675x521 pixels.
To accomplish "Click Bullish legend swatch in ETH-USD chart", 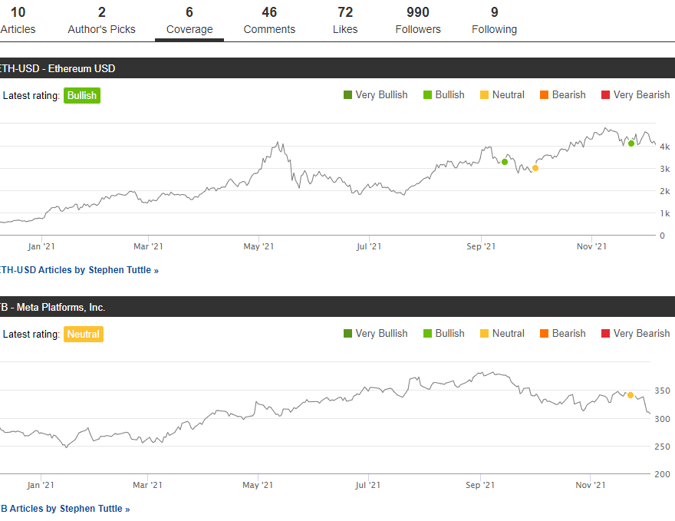I will coord(427,94).
